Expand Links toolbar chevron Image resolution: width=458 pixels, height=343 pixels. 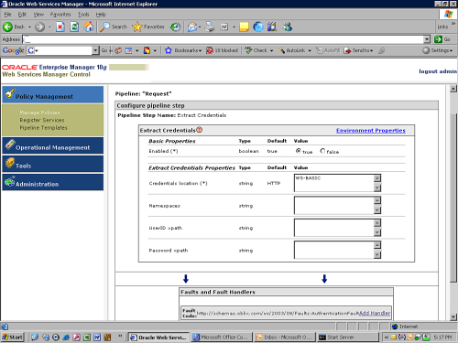tap(453, 24)
